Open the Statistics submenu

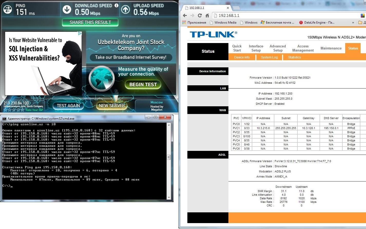pyautogui.click(x=294, y=57)
